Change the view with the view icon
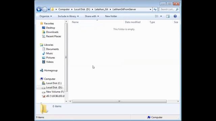 [x=157, y=16]
